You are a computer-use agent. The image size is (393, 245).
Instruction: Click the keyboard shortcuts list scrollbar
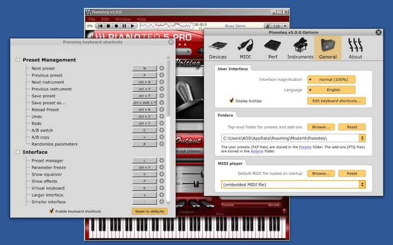click(168, 88)
